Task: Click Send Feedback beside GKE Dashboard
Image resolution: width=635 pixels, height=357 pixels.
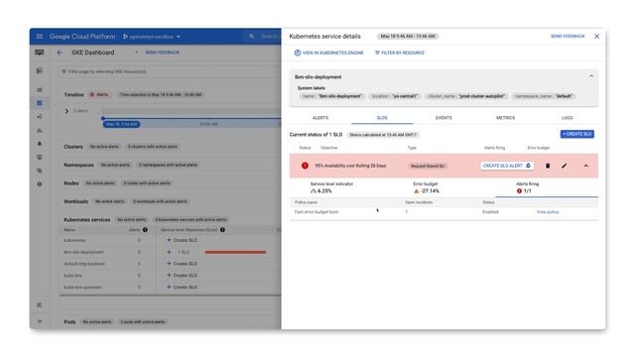Action: tap(163, 53)
